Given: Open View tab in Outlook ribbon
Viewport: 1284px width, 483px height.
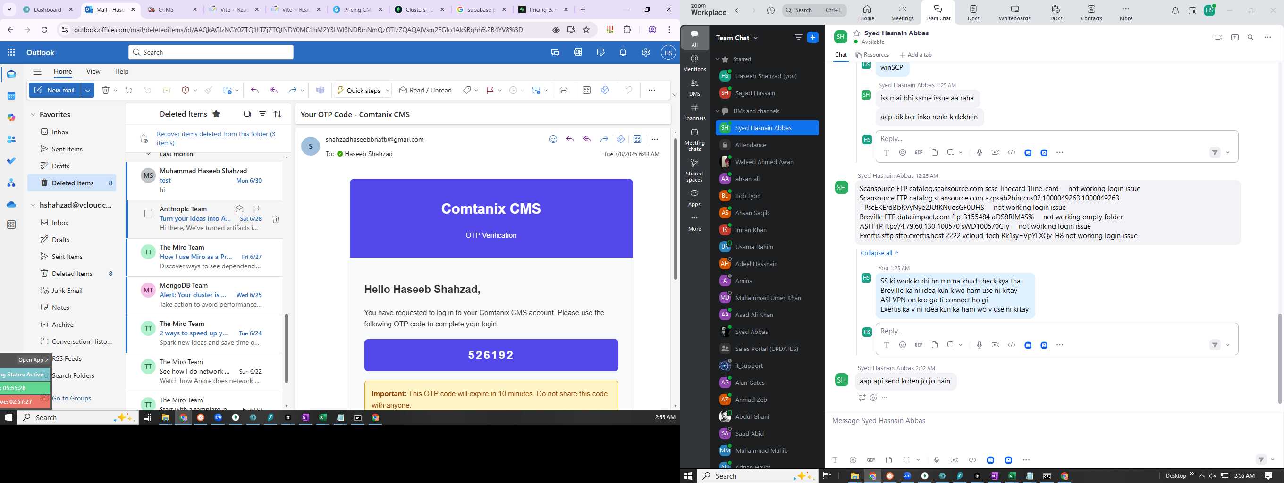Looking at the screenshot, I should click(93, 71).
